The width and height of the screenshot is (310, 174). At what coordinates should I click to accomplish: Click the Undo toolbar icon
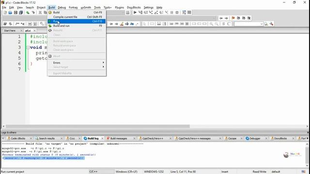(x=28, y=13)
